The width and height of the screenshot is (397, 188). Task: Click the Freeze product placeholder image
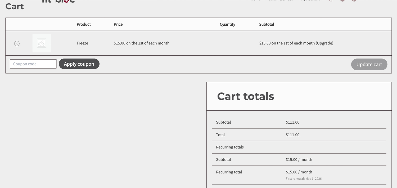click(x=42, y=43)
